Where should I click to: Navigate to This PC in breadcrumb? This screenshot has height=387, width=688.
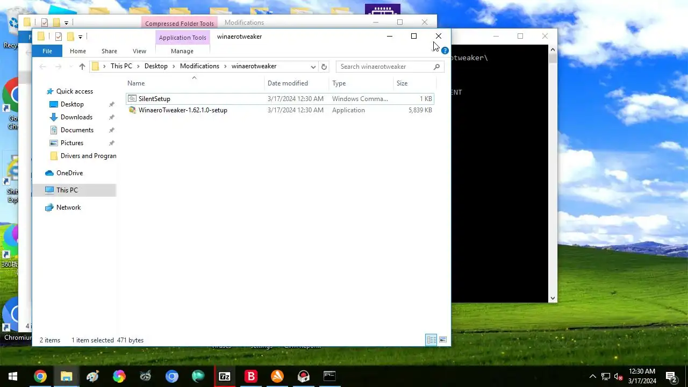pyautogui.click(x=121, y=66)
